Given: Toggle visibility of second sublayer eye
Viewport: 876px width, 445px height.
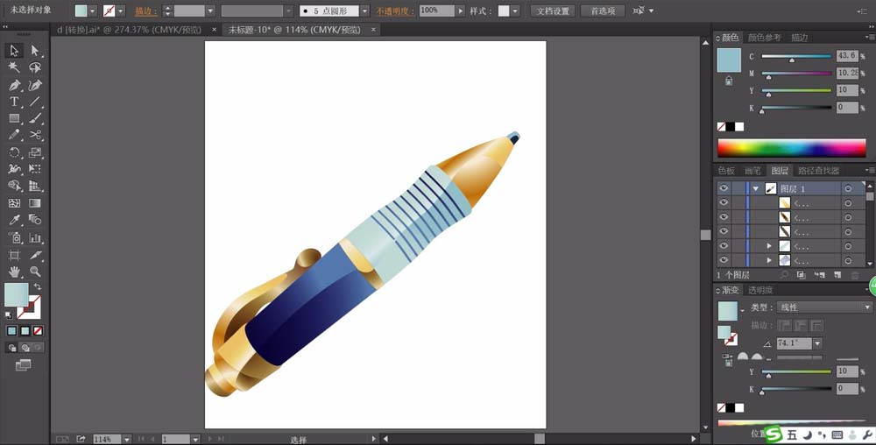Looking at the screenshot, I should point(724,216).
